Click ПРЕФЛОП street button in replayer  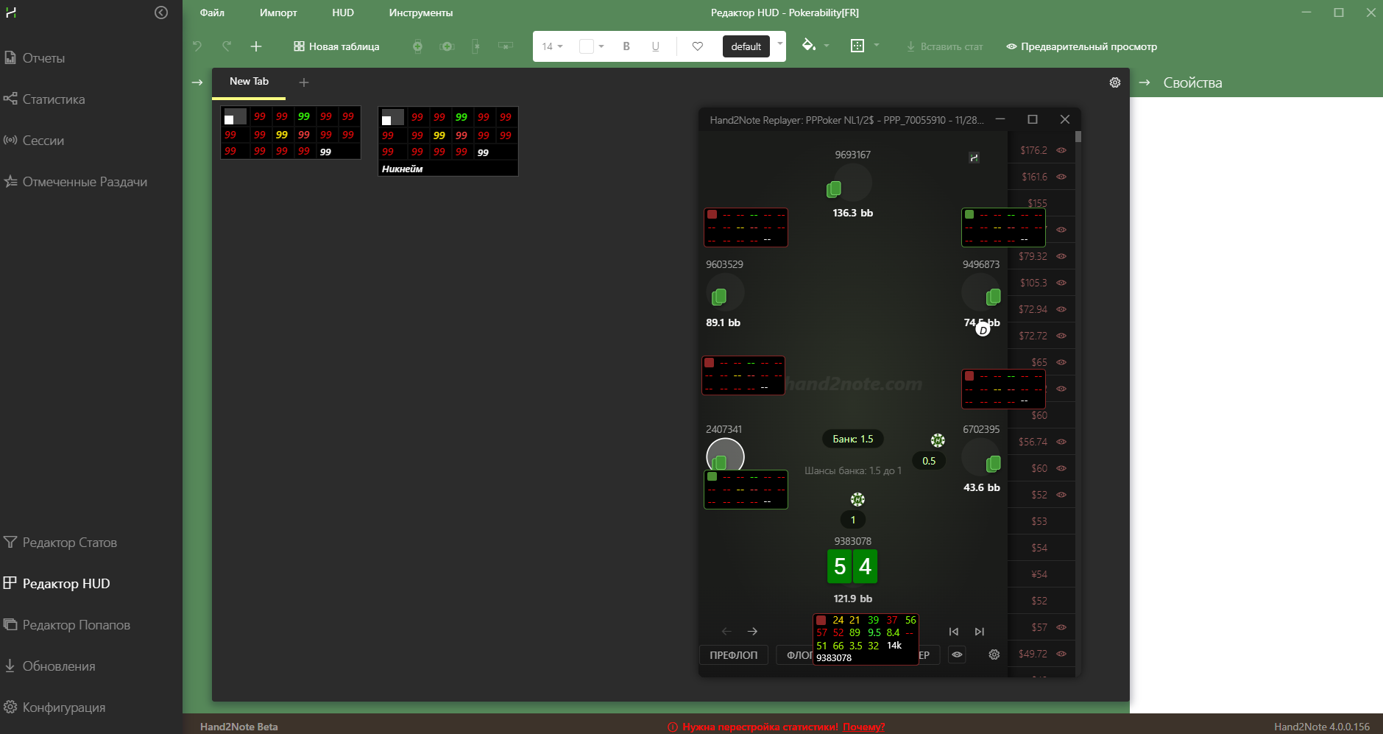tap(733, 655)
